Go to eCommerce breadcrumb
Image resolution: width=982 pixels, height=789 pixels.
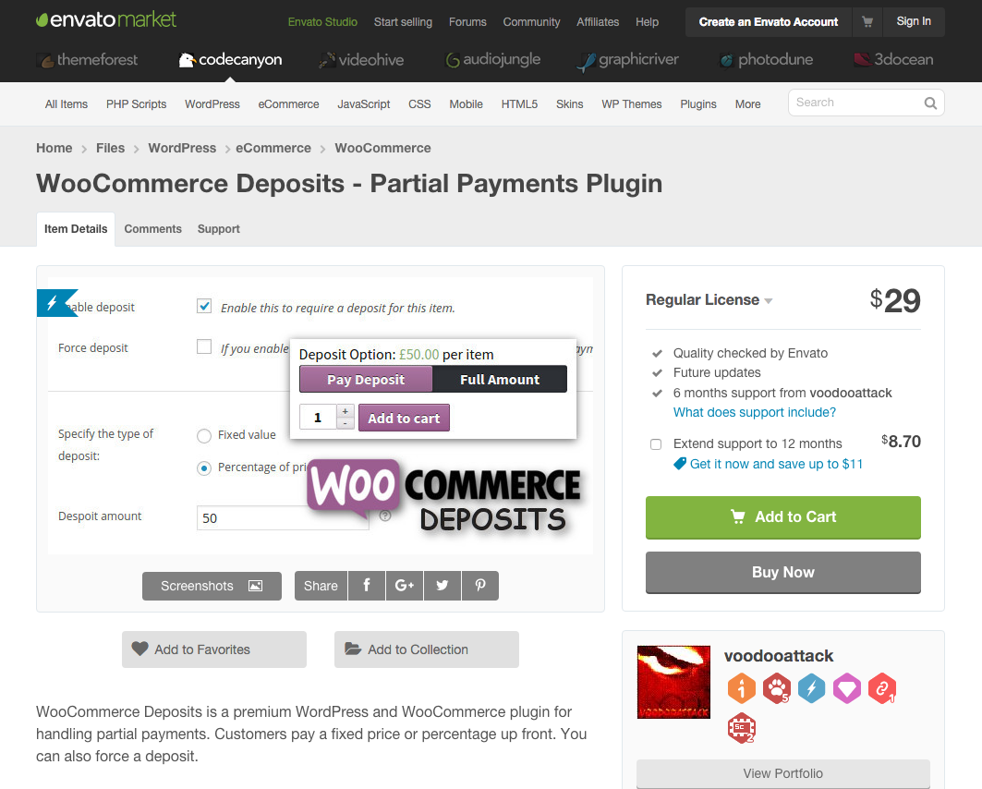273,149
